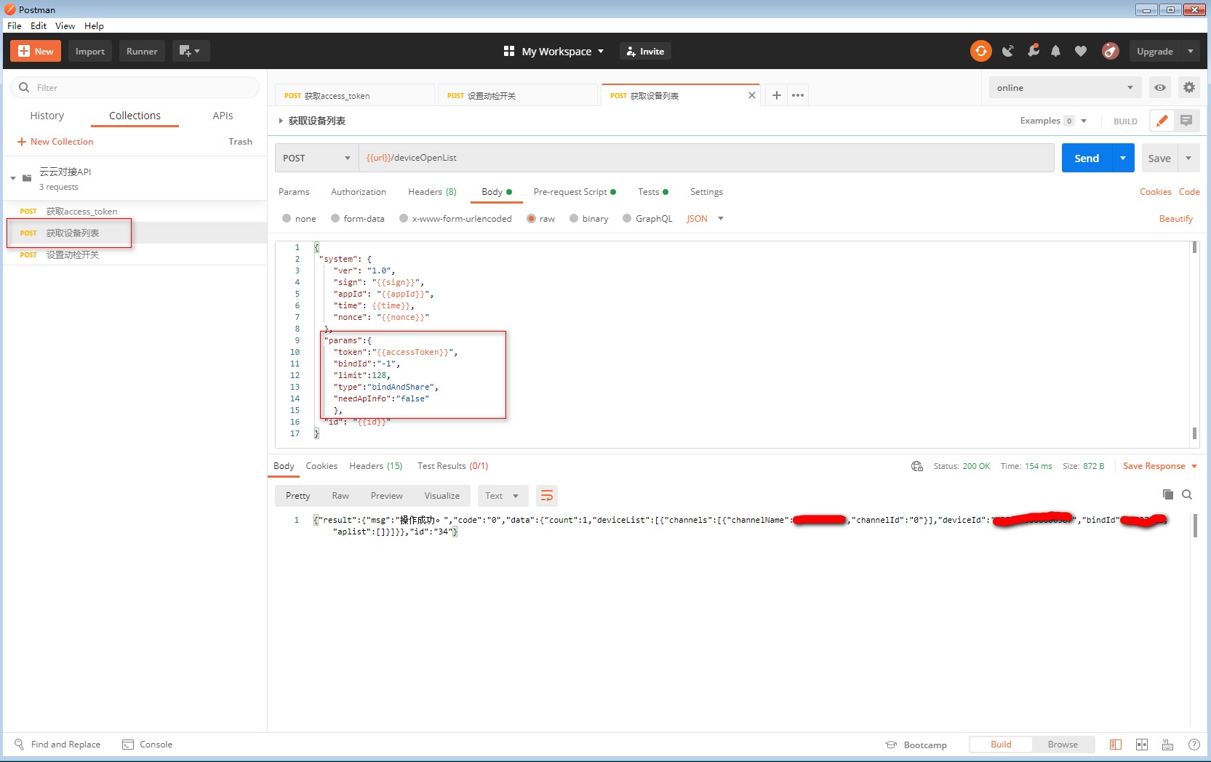1211x762 pixels.
Task: Open manage environments gear icon
Action: 1189,88
